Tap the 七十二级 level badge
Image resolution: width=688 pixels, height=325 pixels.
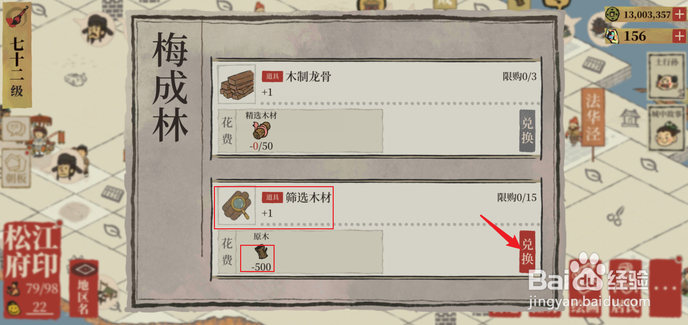(x=17, y=55)
